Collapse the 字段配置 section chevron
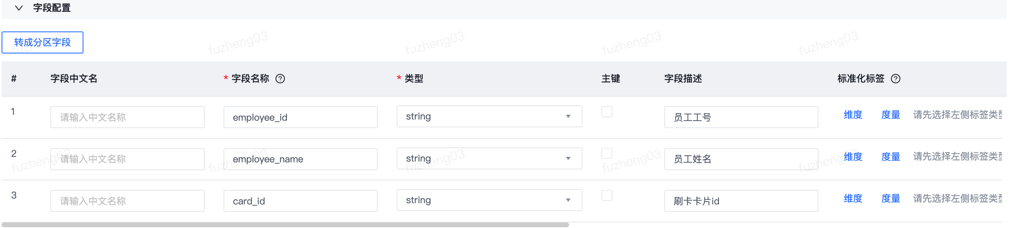The width and height of the screenshot is (1009, 228). (x=18, y=8)
